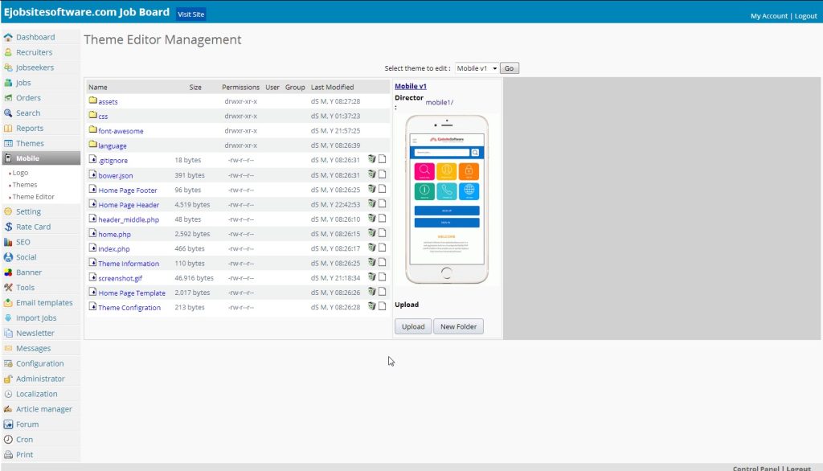The width and height of the screenshot is (823, 471).
Task: Click the Administrator padlock icon in sidebar
Action: [8, 379]
